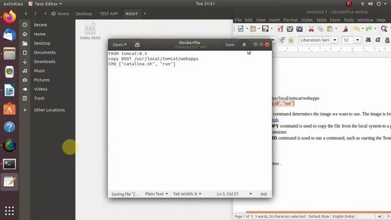This screenshot has height=220, width=391.
Task: Expand the font size 12 dropdown
Action: click(x=357, y=40)
